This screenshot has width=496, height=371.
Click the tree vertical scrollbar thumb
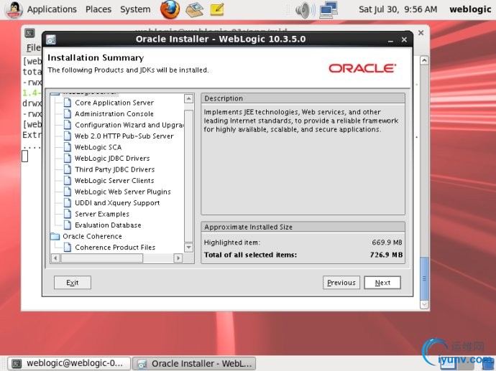point(188,176)
